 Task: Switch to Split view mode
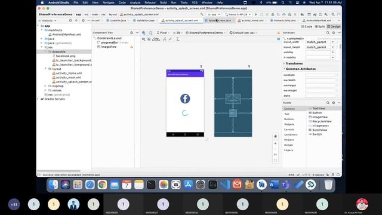(x=320, y=26)
